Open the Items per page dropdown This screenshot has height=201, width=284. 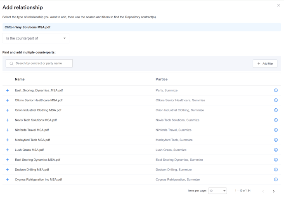(218, 191)
